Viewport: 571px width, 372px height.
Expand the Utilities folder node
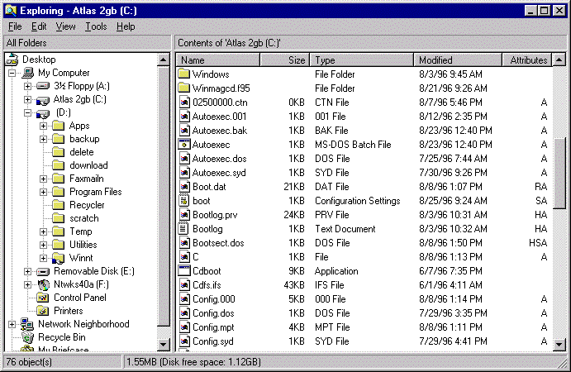point(43,245)
